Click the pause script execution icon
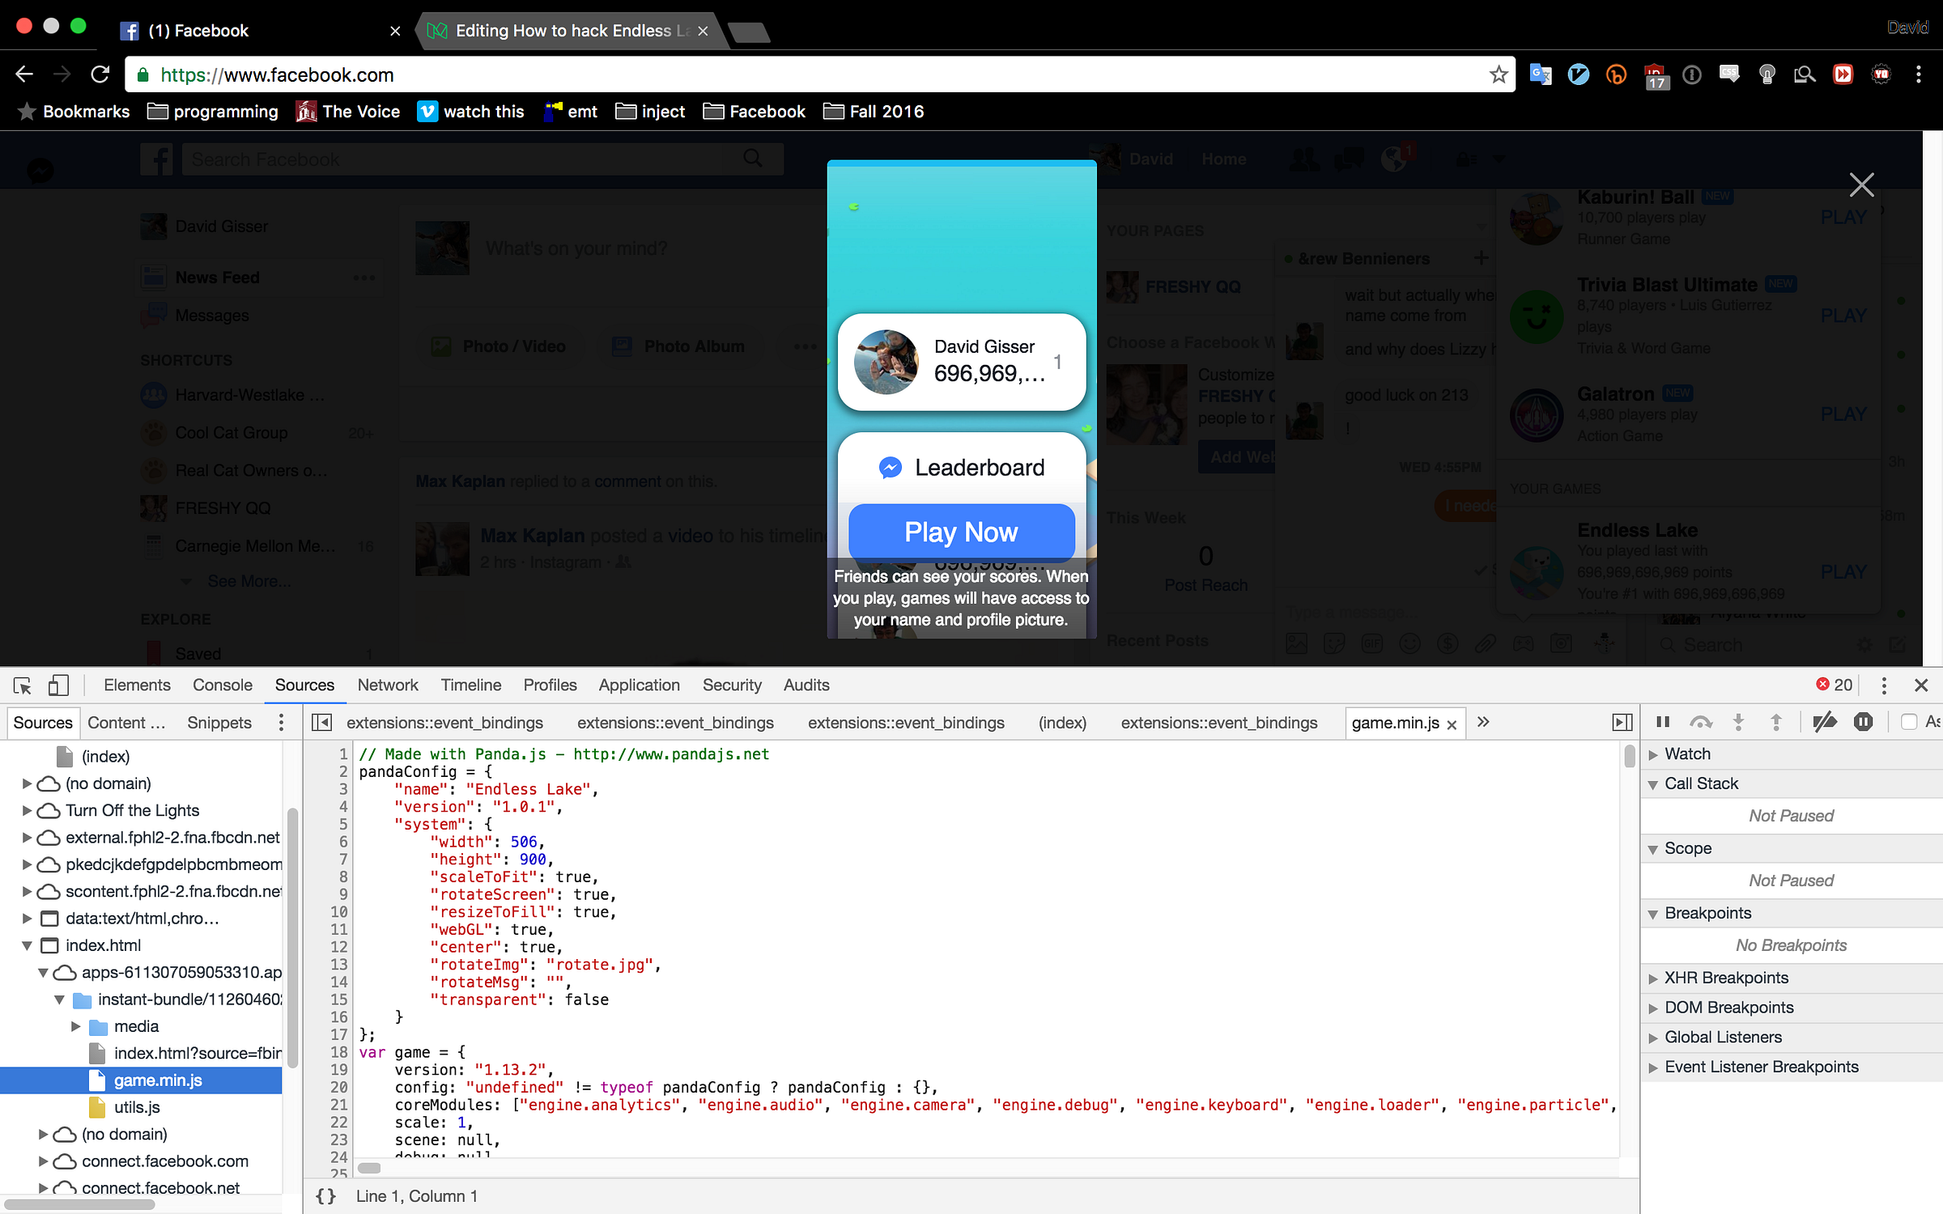Image resolution: width=1943 pixels, height=1214 pixels. [1663, 722]
